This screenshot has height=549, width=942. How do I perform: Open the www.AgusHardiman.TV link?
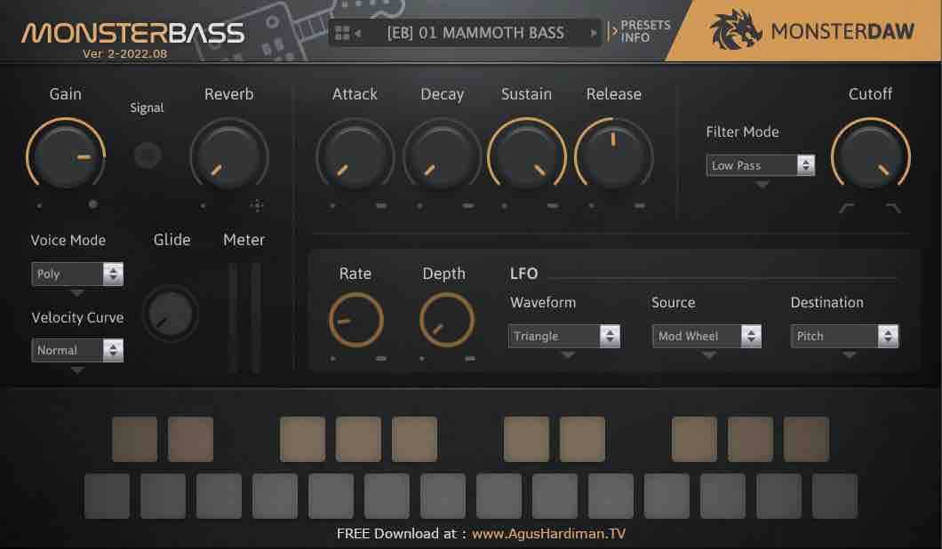(548, 534)
